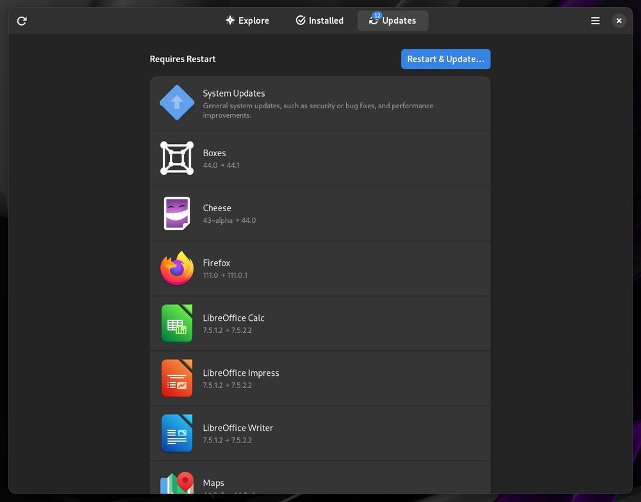Click the Firefox app icon
The height and width of the screenshot is (502, 641).
(177, 268)
